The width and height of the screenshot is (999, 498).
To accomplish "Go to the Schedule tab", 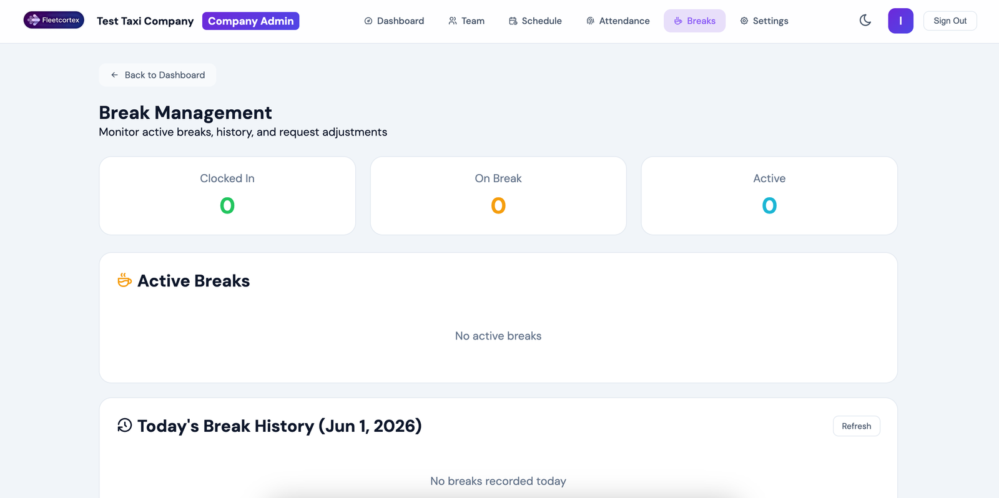I will (x=536, y=21).
